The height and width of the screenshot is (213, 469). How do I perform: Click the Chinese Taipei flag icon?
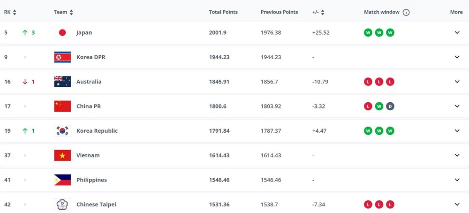[x=62, y=205]
